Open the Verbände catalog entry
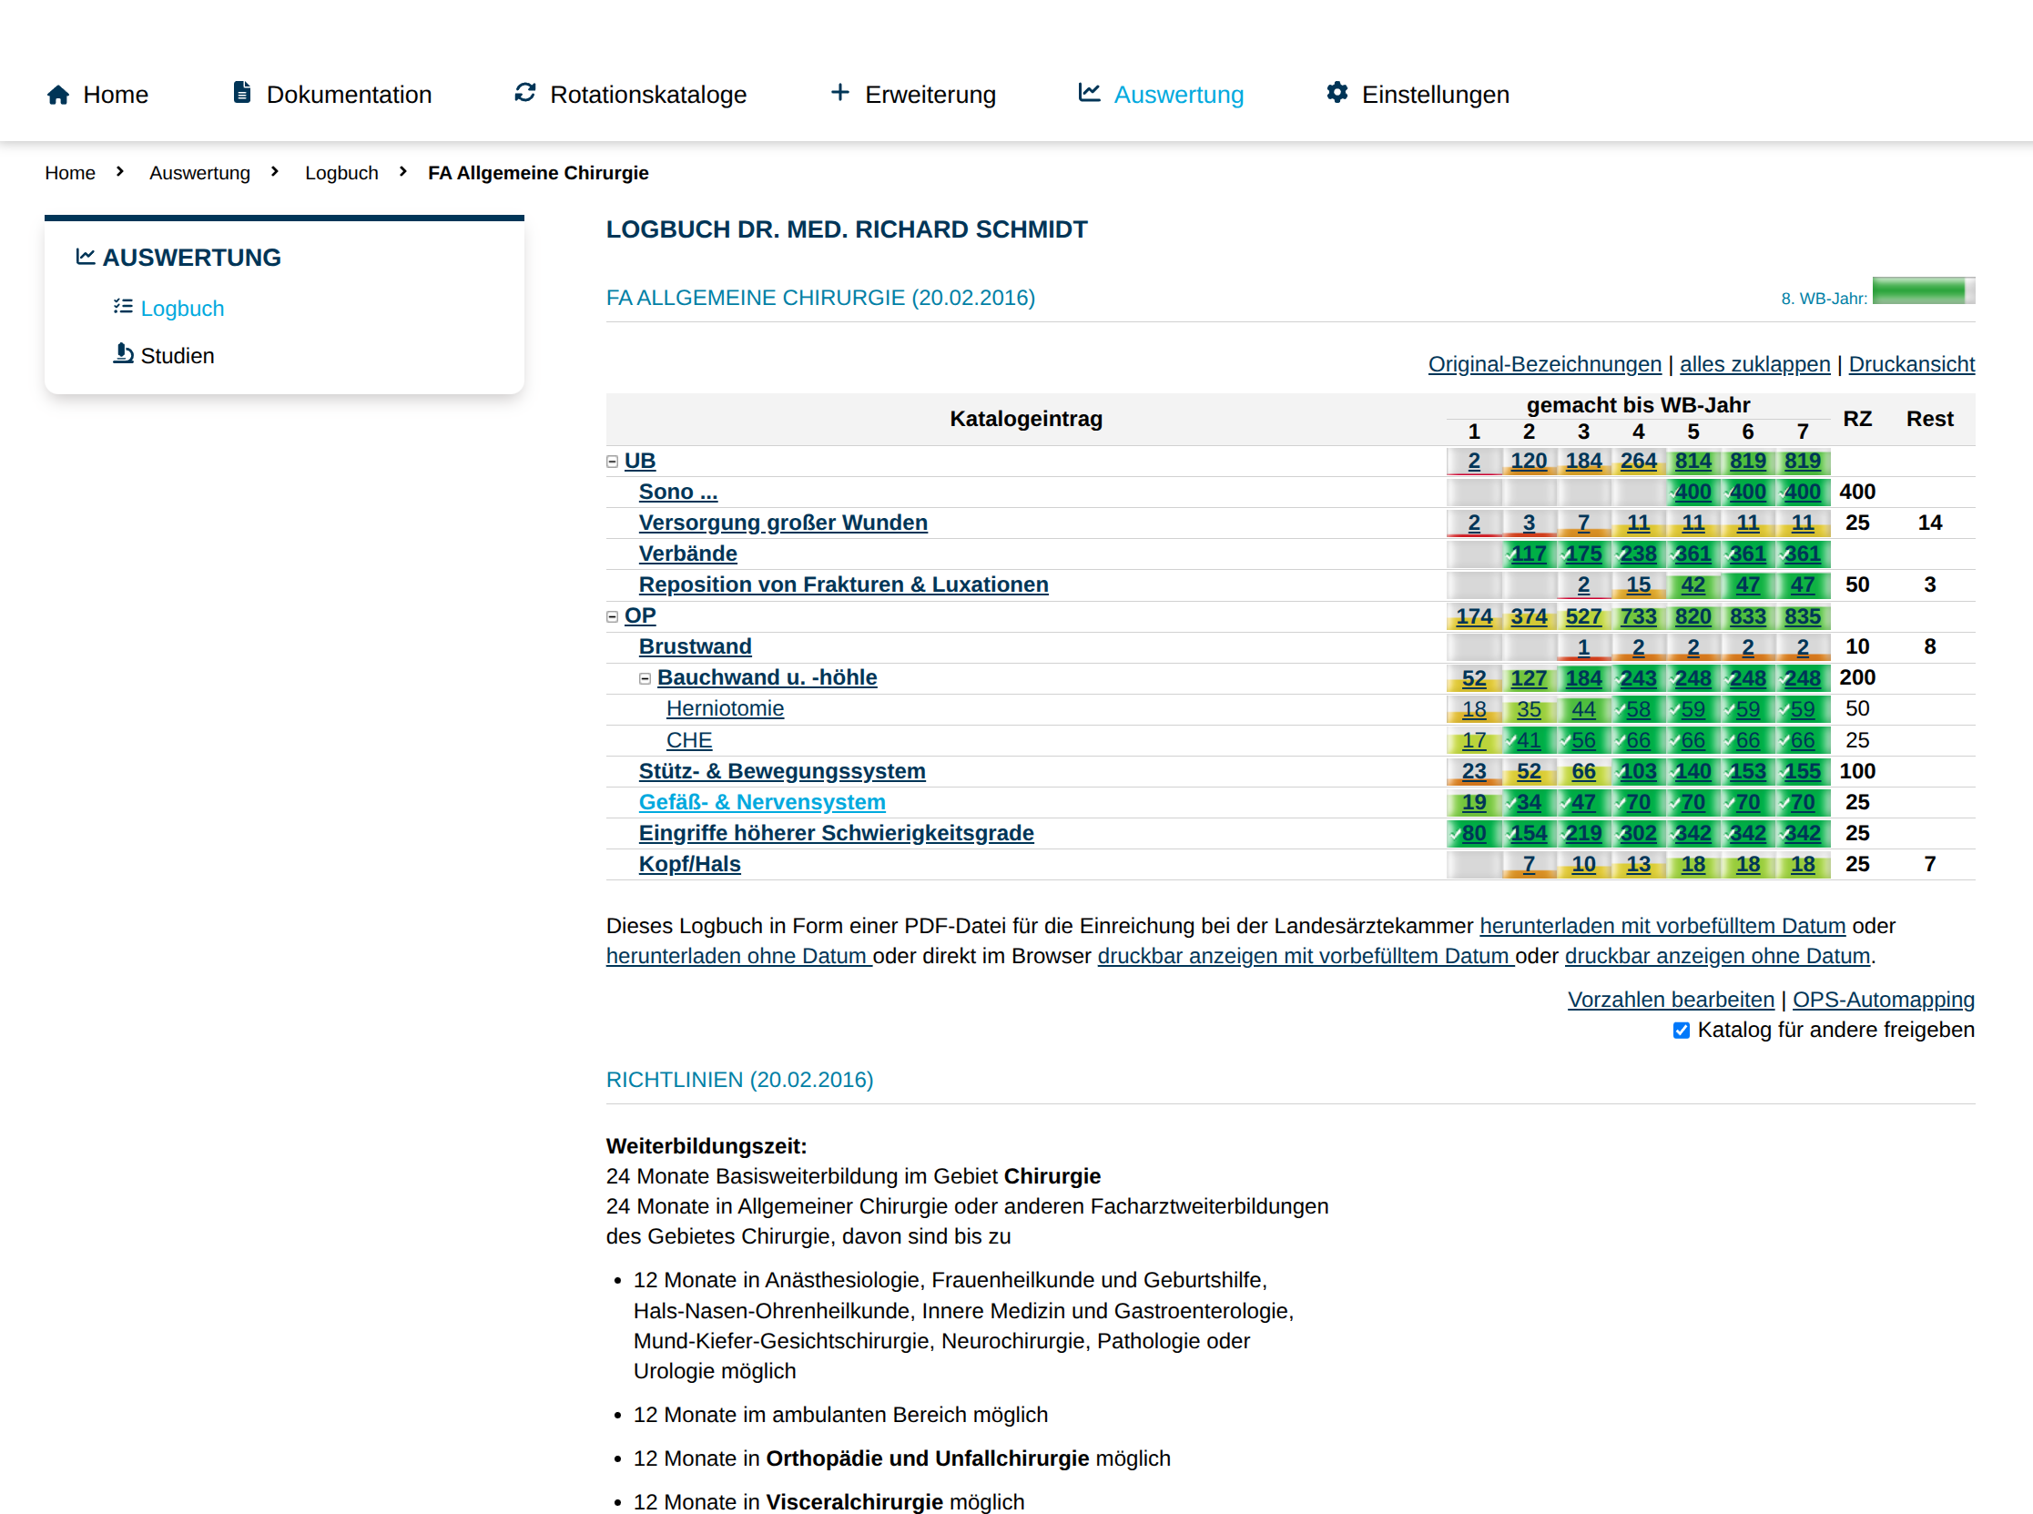This screenshot has width=2033, height=1514. (x=687, y=554)
